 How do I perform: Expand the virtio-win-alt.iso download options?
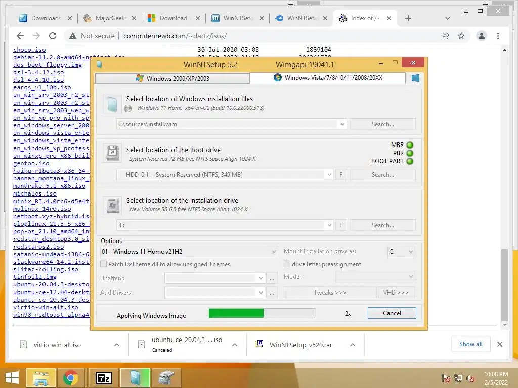117,345
